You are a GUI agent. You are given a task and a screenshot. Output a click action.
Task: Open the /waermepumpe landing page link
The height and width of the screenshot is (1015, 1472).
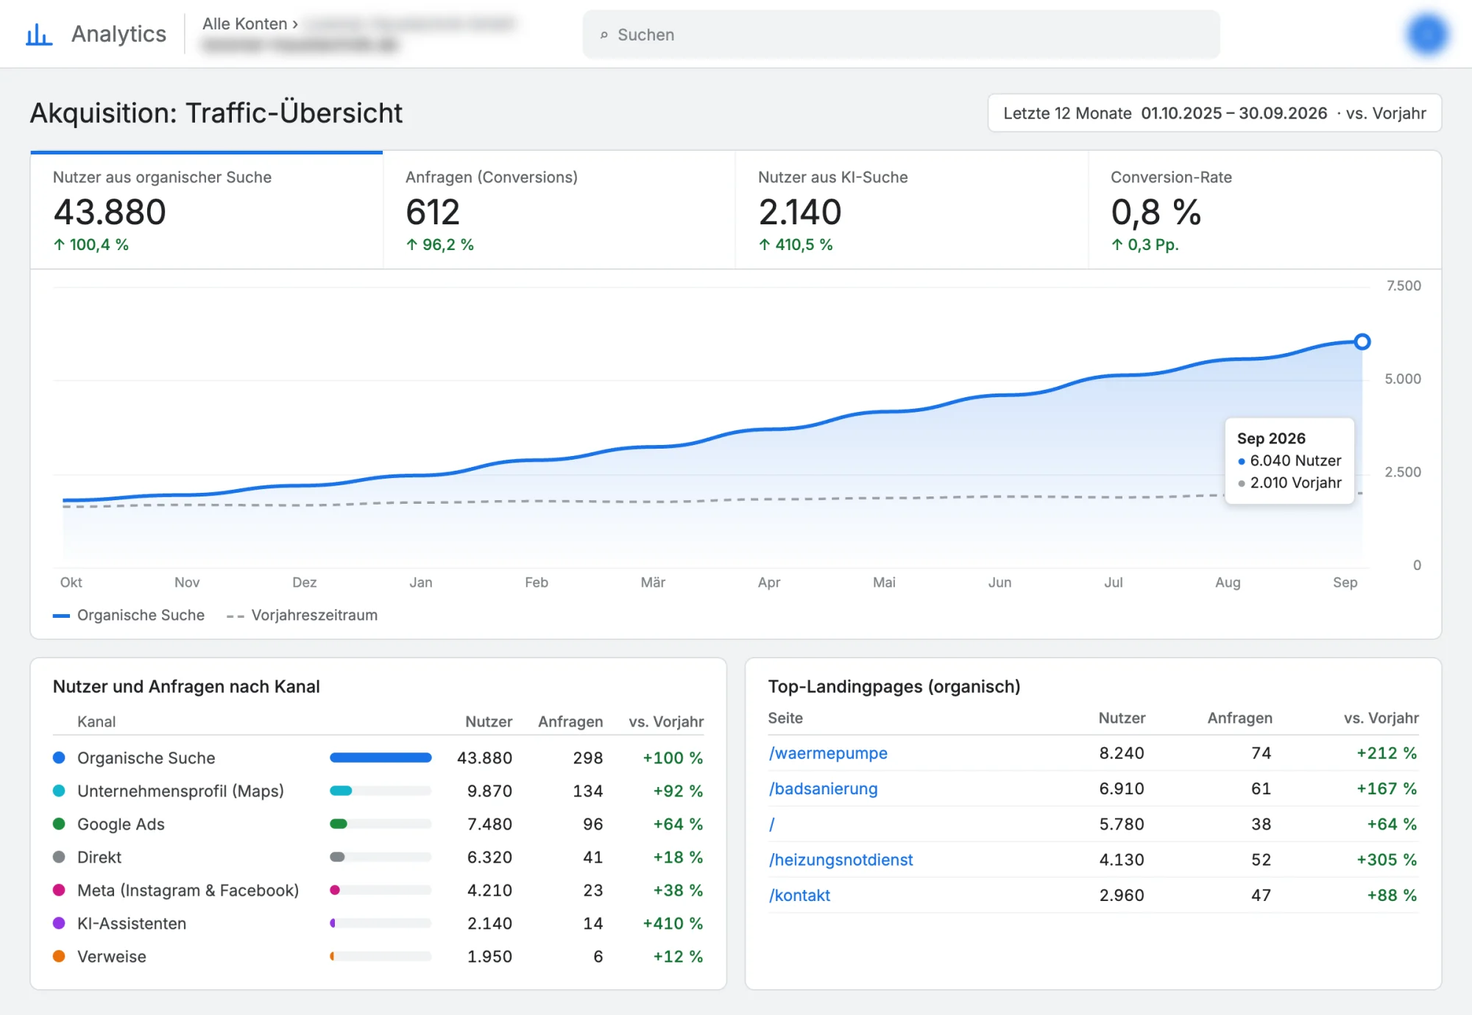point(828,753)
